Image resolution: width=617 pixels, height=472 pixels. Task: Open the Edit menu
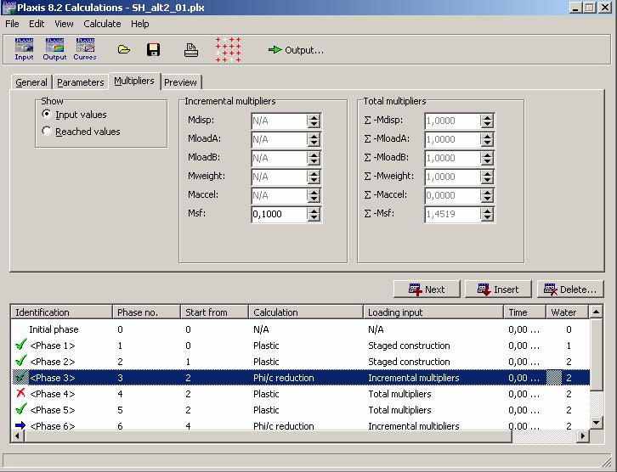click(37, 24)
